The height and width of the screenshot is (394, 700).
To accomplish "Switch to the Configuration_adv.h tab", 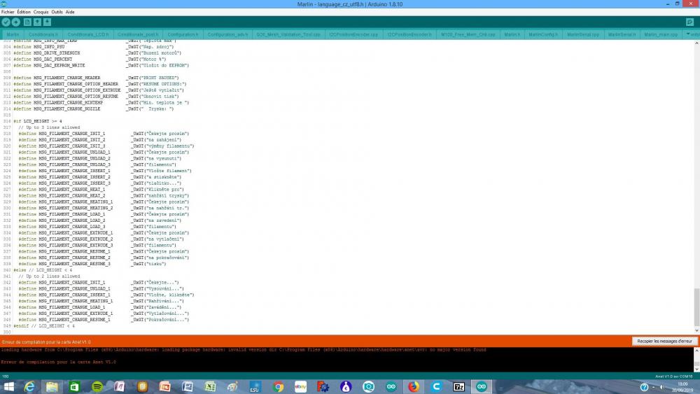I will tap(227, 34).
